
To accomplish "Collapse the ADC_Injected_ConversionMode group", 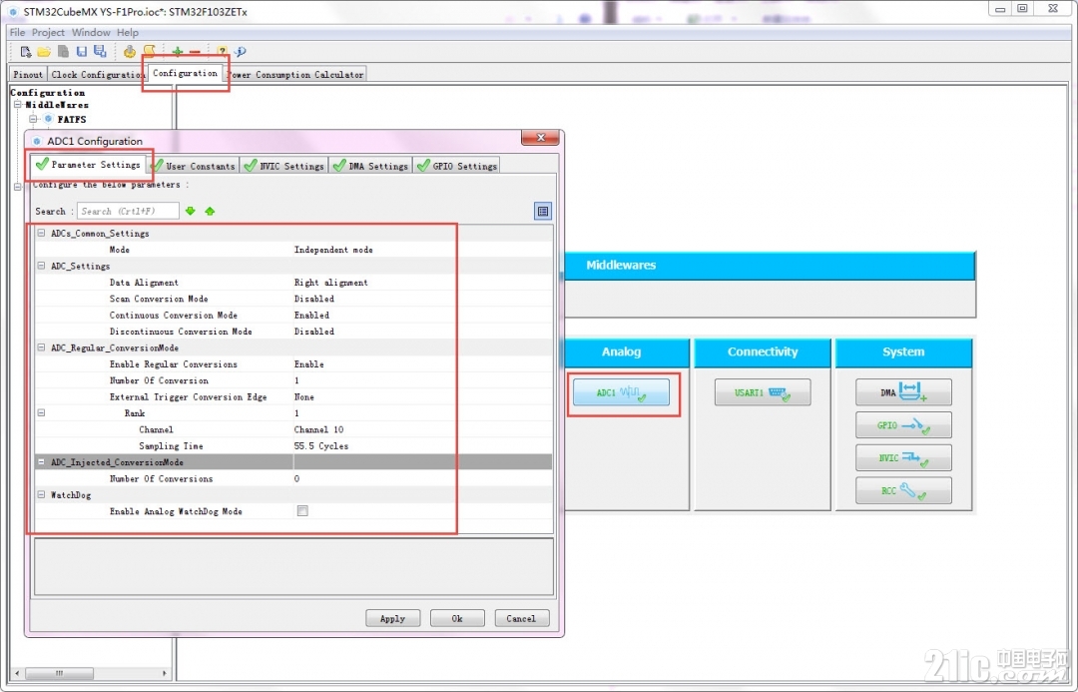I will click(41, 462).
